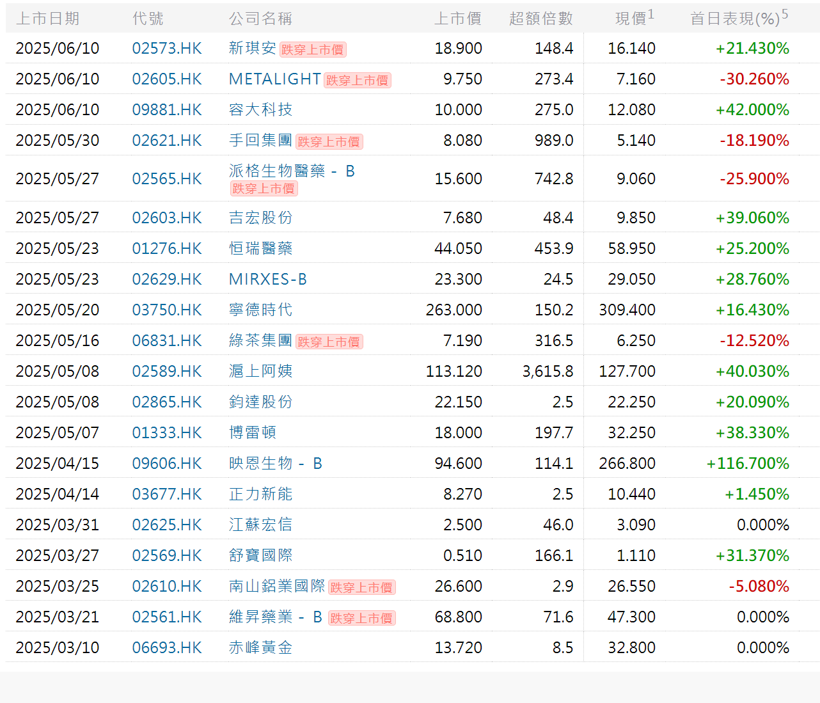Click 跌穿上市價 badge beside 新琪安

click(x=313, y=50)
